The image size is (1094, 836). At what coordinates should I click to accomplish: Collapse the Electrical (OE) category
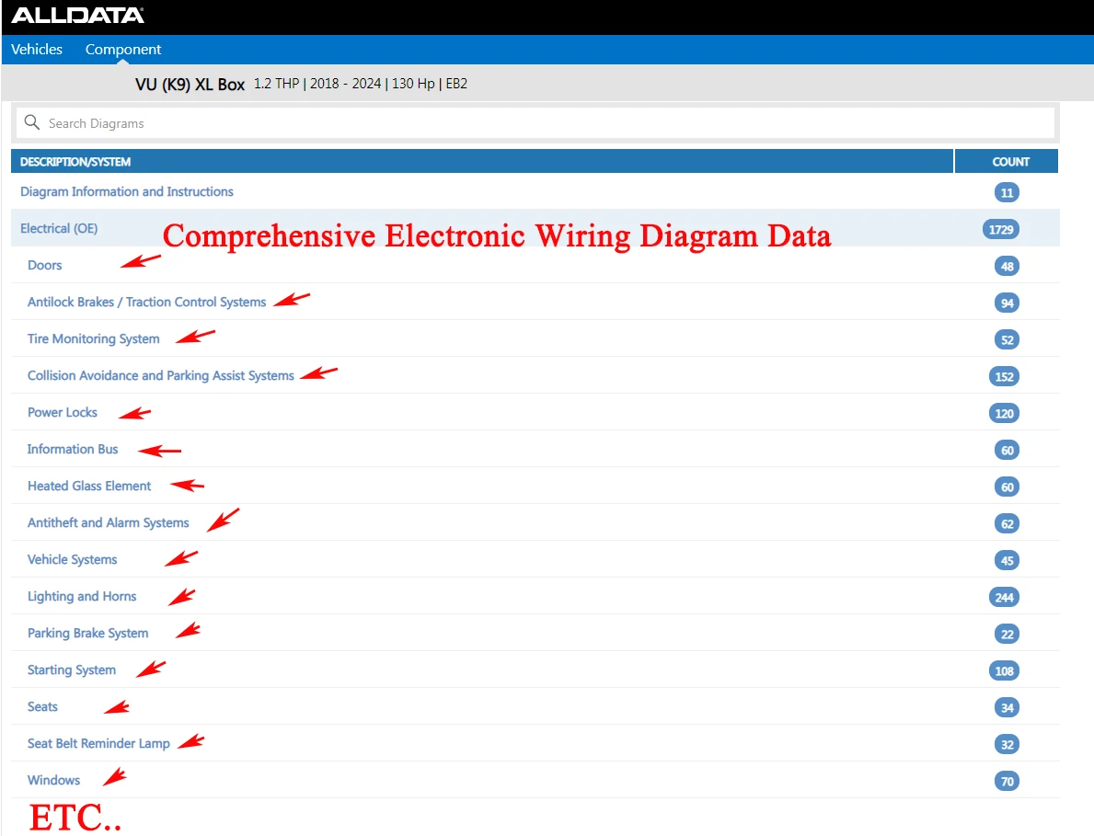tap(59, 228)
